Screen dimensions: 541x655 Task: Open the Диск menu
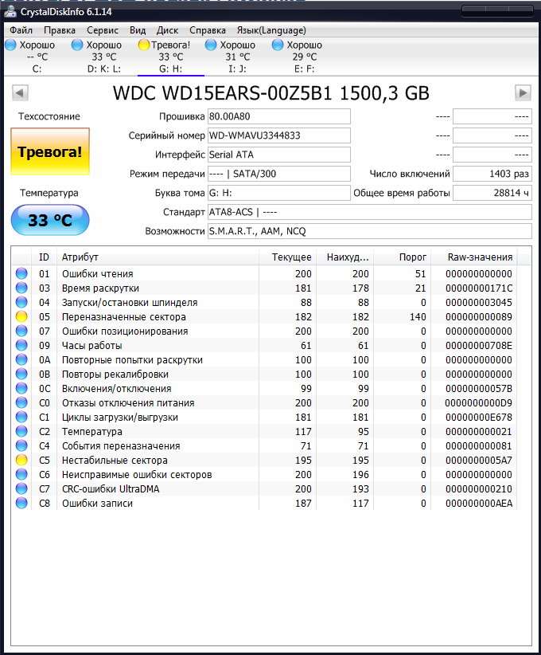[167, 30]
